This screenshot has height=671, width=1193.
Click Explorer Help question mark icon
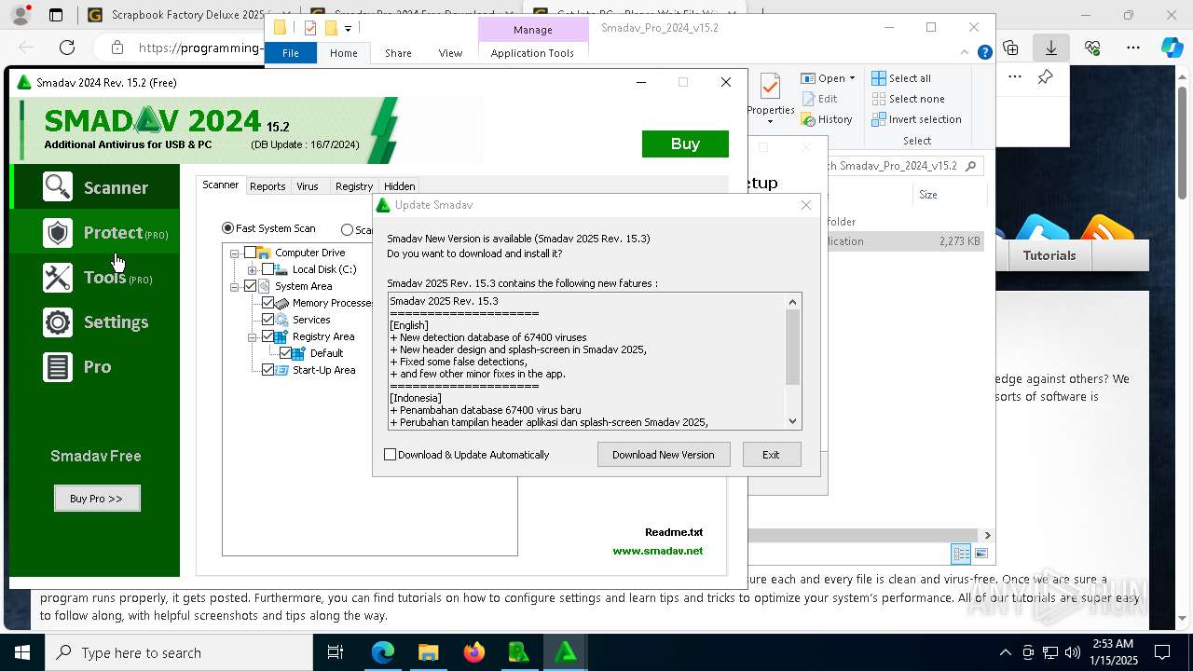click(984, 53)
